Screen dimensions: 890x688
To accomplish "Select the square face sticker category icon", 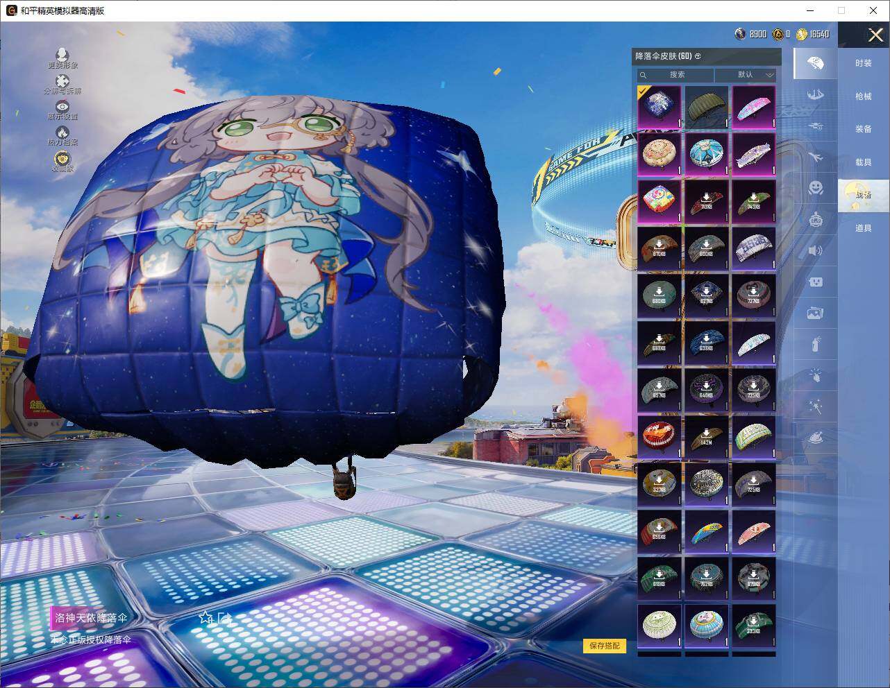I will 816,282.
